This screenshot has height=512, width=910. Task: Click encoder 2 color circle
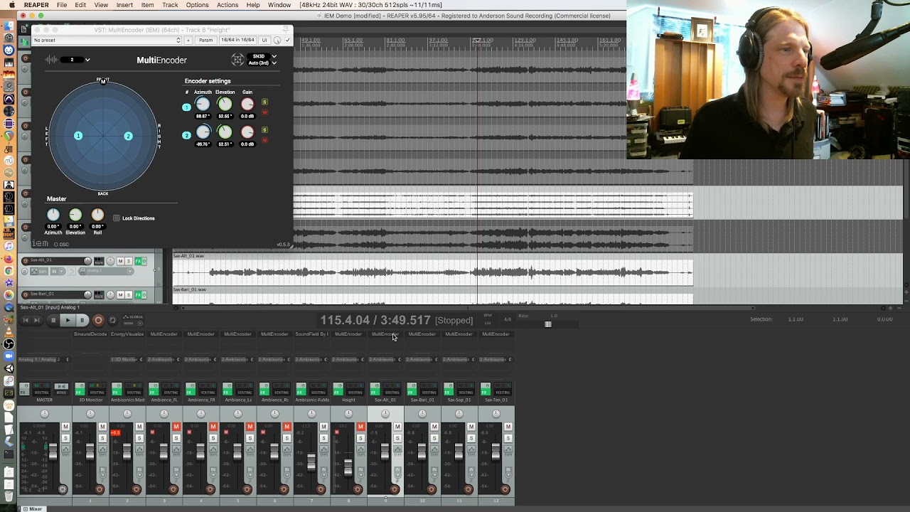(186, 135)
